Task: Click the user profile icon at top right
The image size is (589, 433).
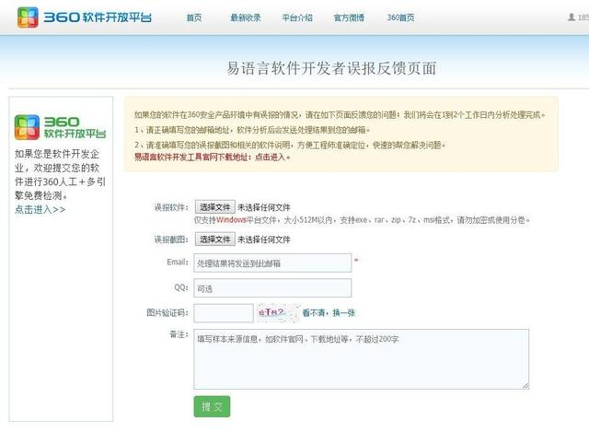Action: coord(572,17)
